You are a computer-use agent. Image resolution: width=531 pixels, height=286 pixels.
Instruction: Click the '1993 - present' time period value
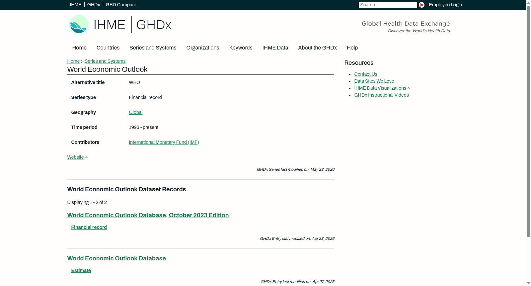coord(143,127)
